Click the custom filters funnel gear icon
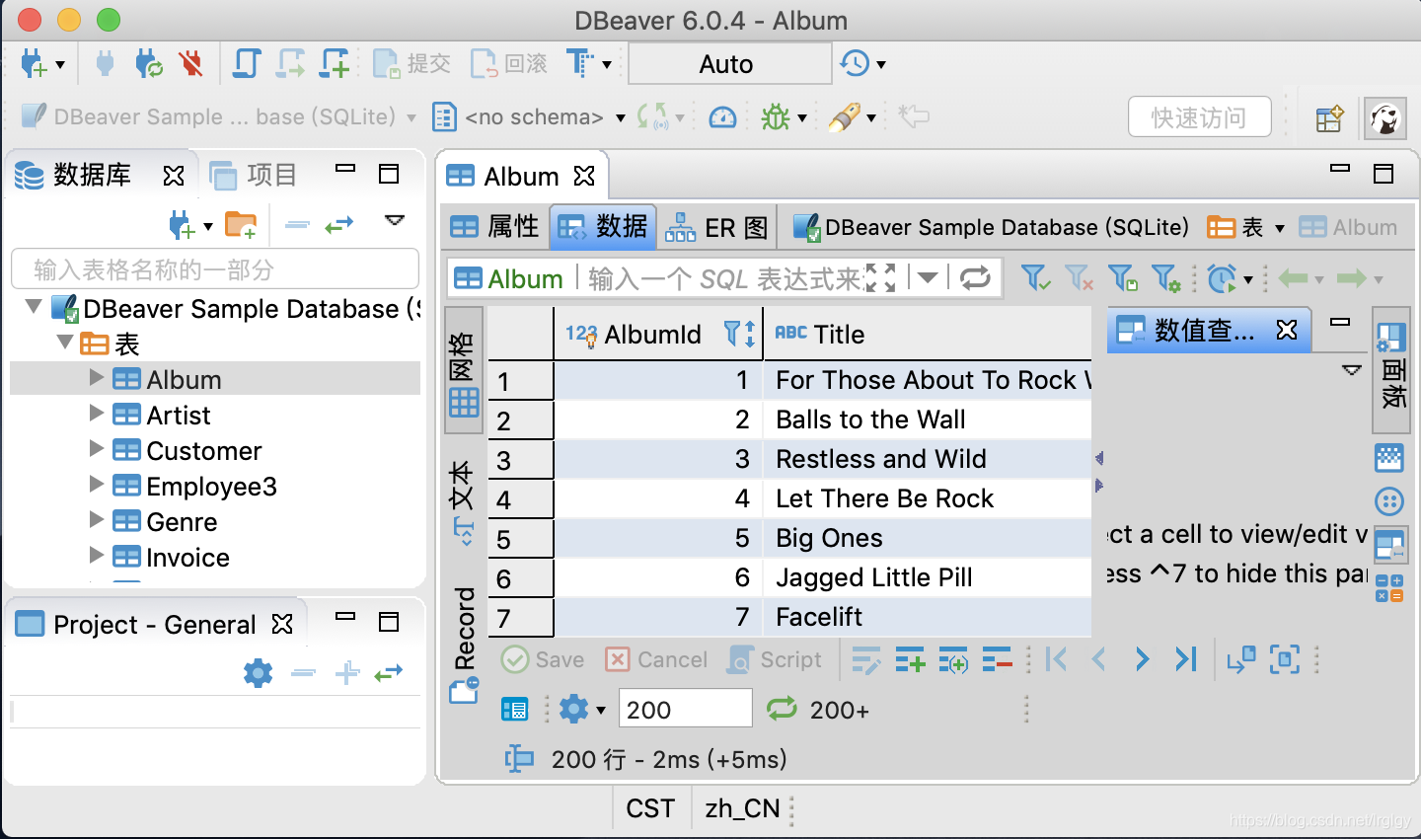This screenshot has width=1421, height=839. tap(1165, 278)
